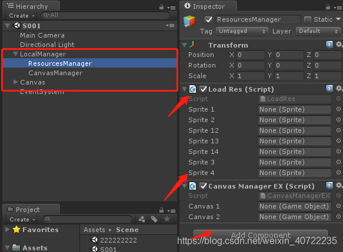
Task: Click the Rotation Y value field
Action: pyautogui.click(x=289, y=65)
